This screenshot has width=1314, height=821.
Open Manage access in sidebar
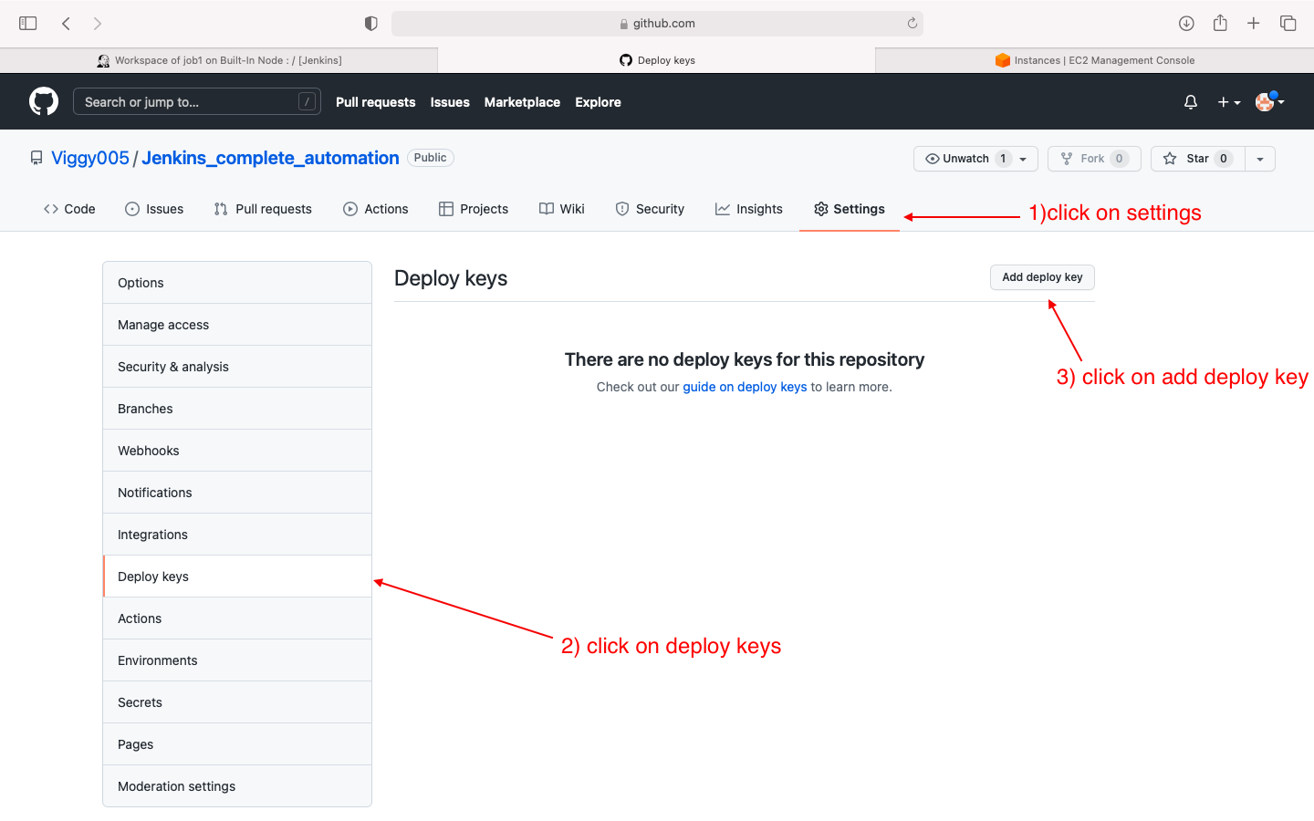pos(237,325)
